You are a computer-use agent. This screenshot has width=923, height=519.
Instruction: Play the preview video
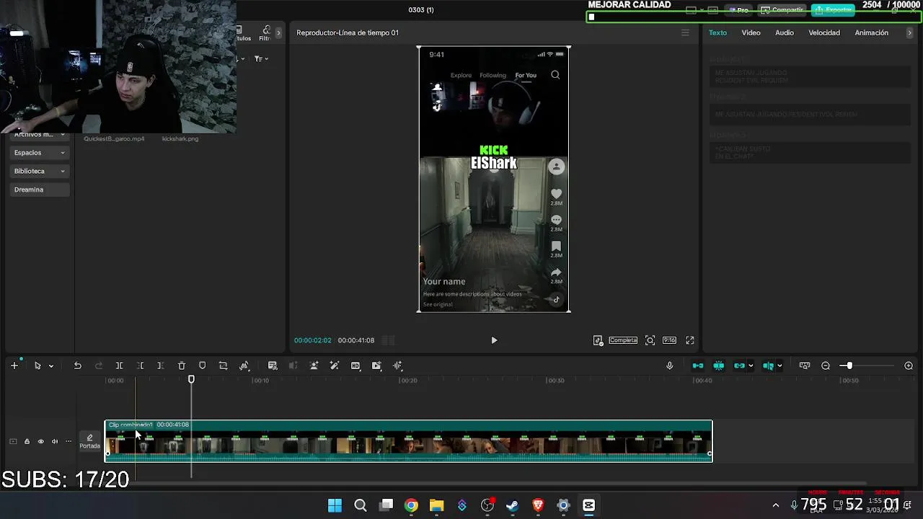(494, 340)
